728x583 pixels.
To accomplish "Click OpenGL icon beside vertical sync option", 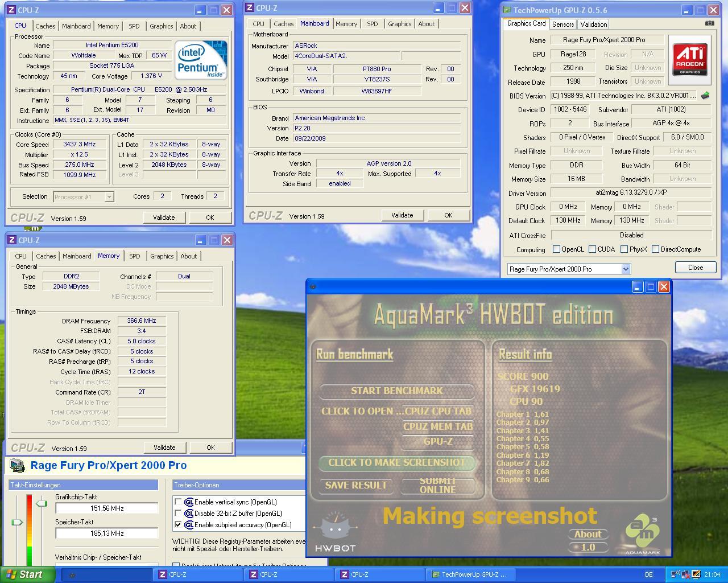I will pyautogui.click(x=189, y=502).
